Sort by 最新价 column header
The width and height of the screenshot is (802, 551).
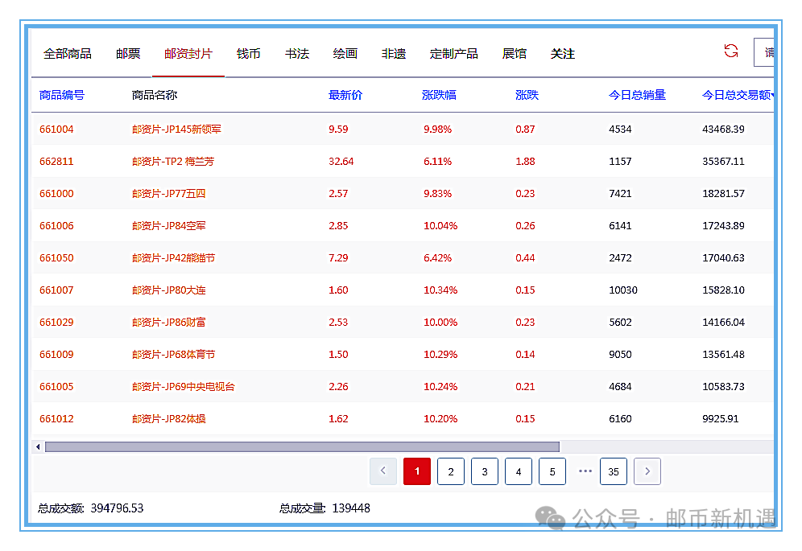pyautogui.click(x=345, y=95)
